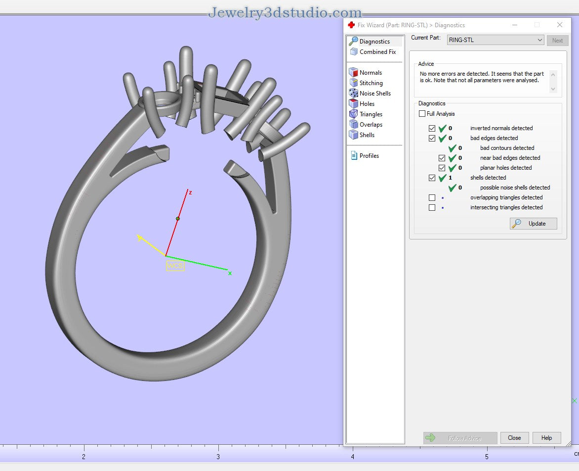
Task: Select the Normals fix tool
Action: click(370, 72)
